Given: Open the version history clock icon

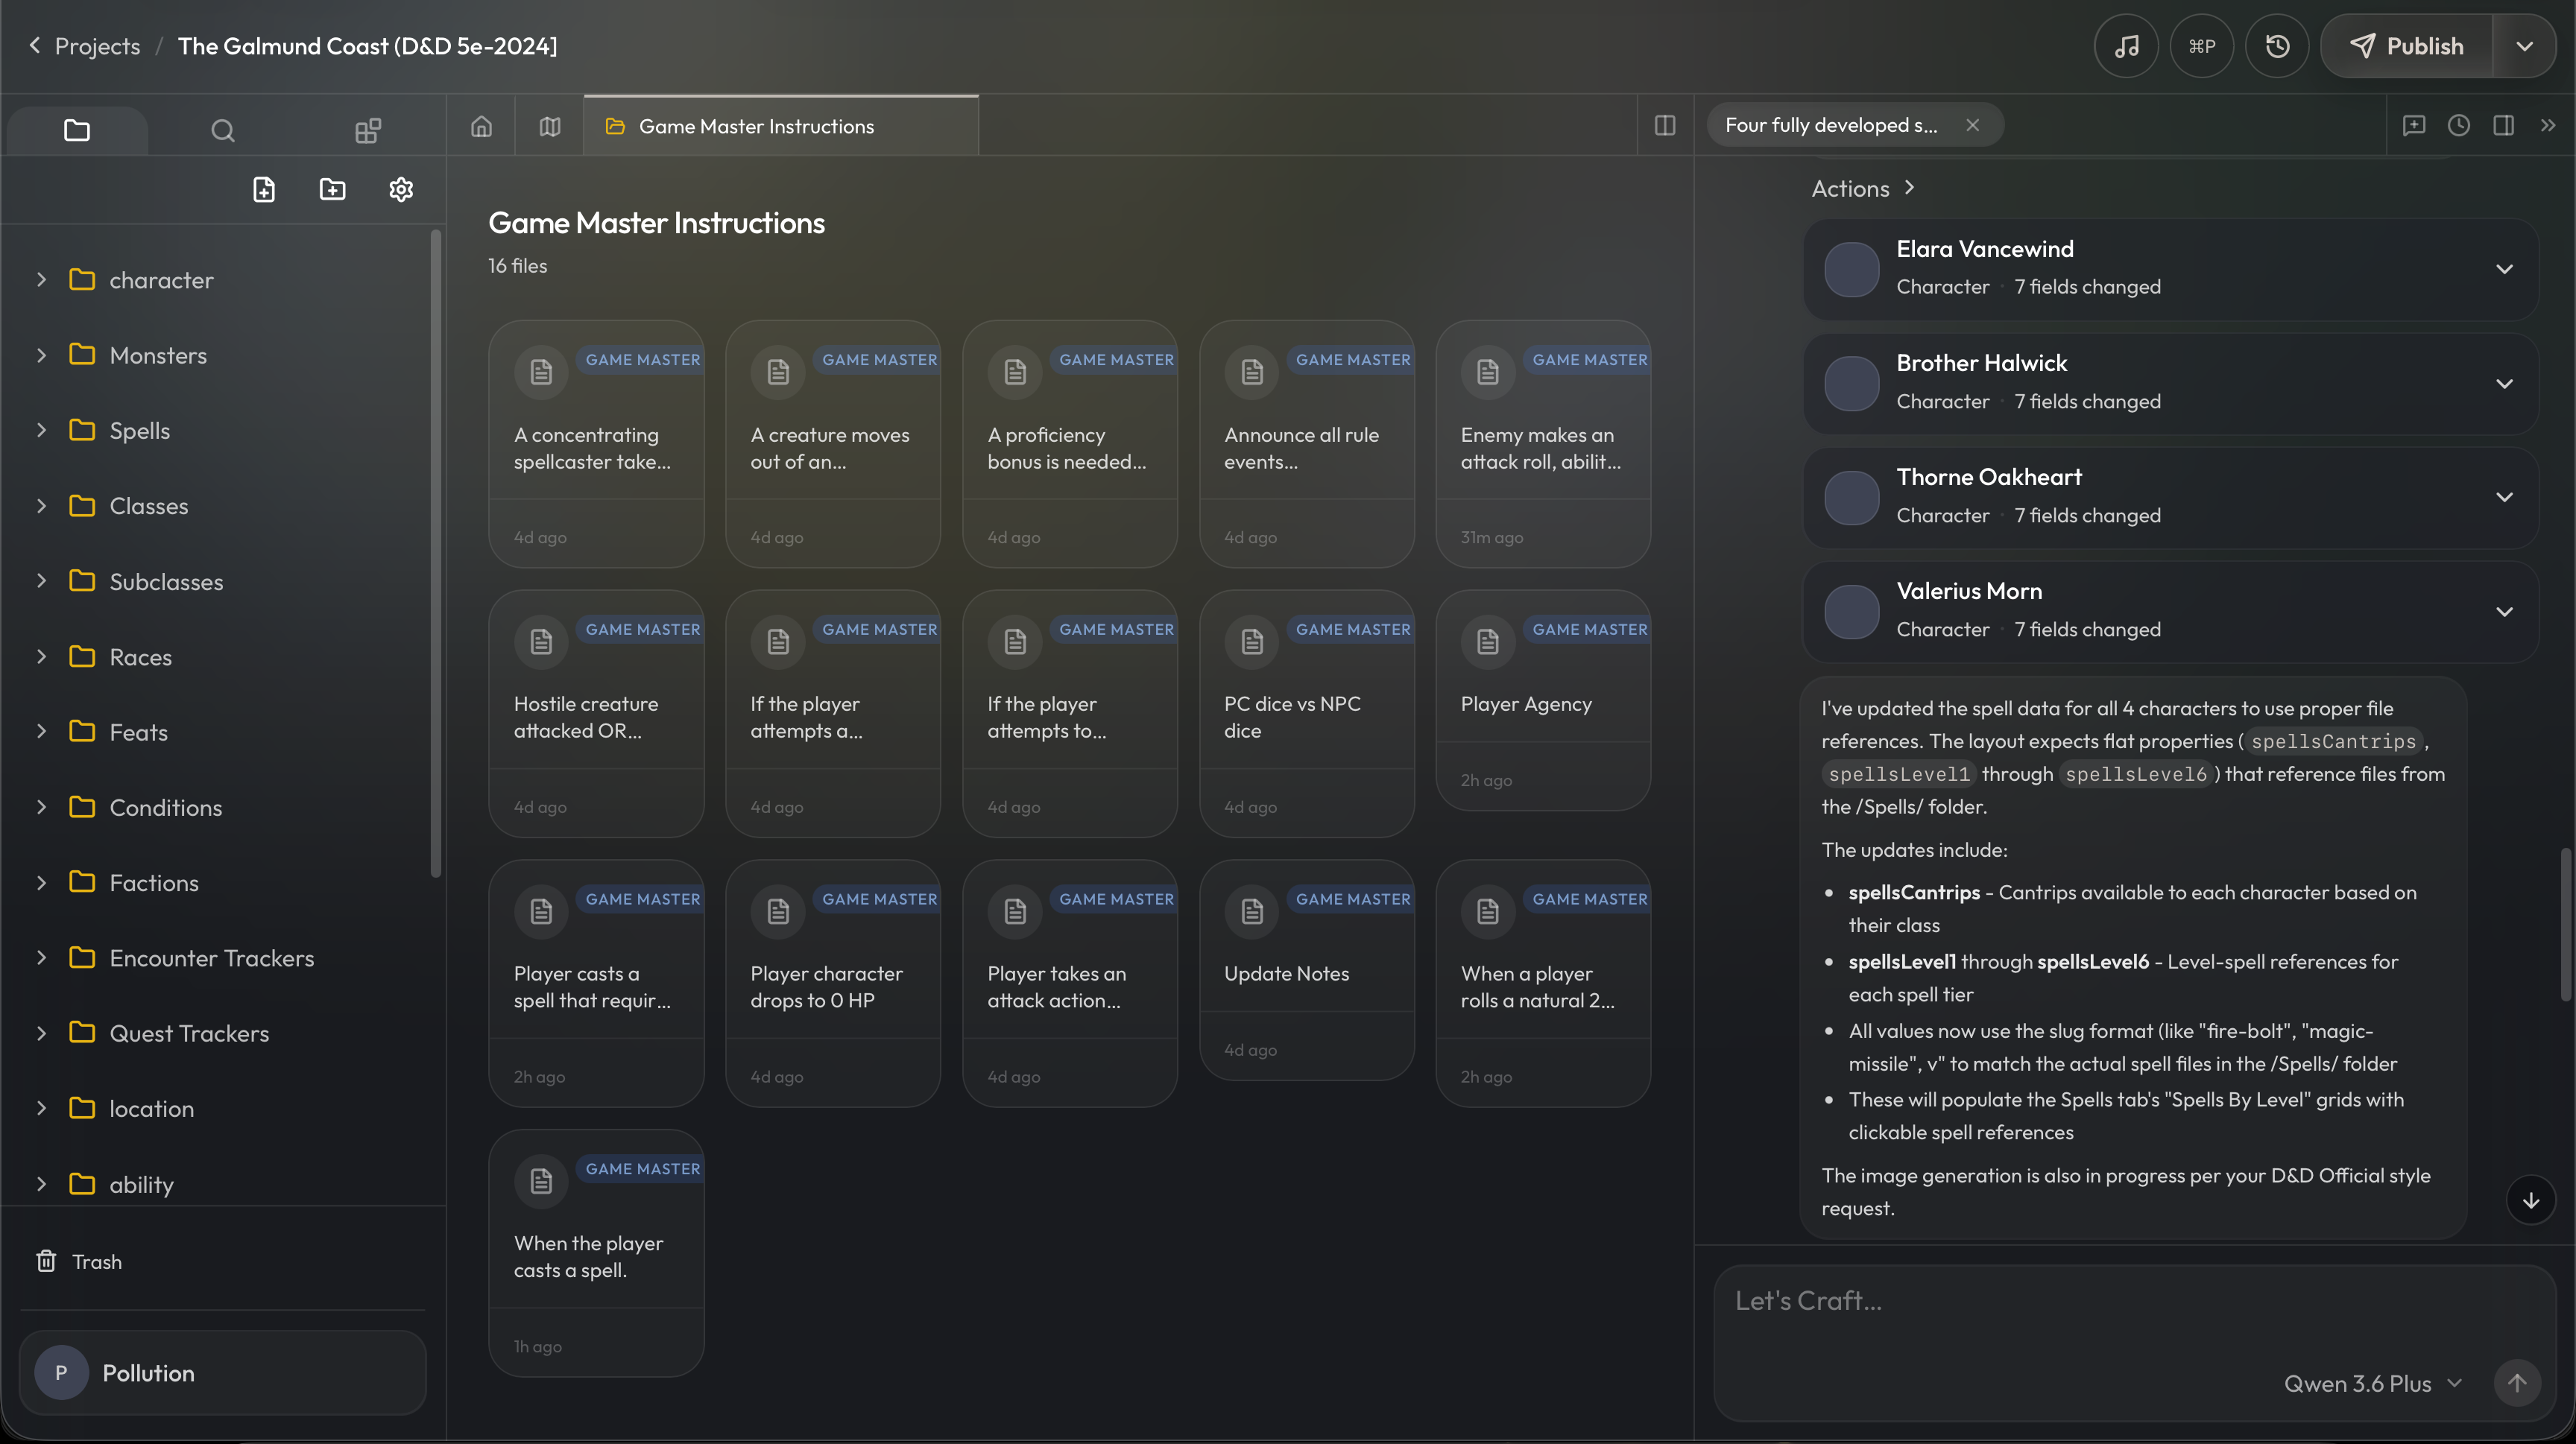Looking at the screenshot, I should [x=2277, y=46].
